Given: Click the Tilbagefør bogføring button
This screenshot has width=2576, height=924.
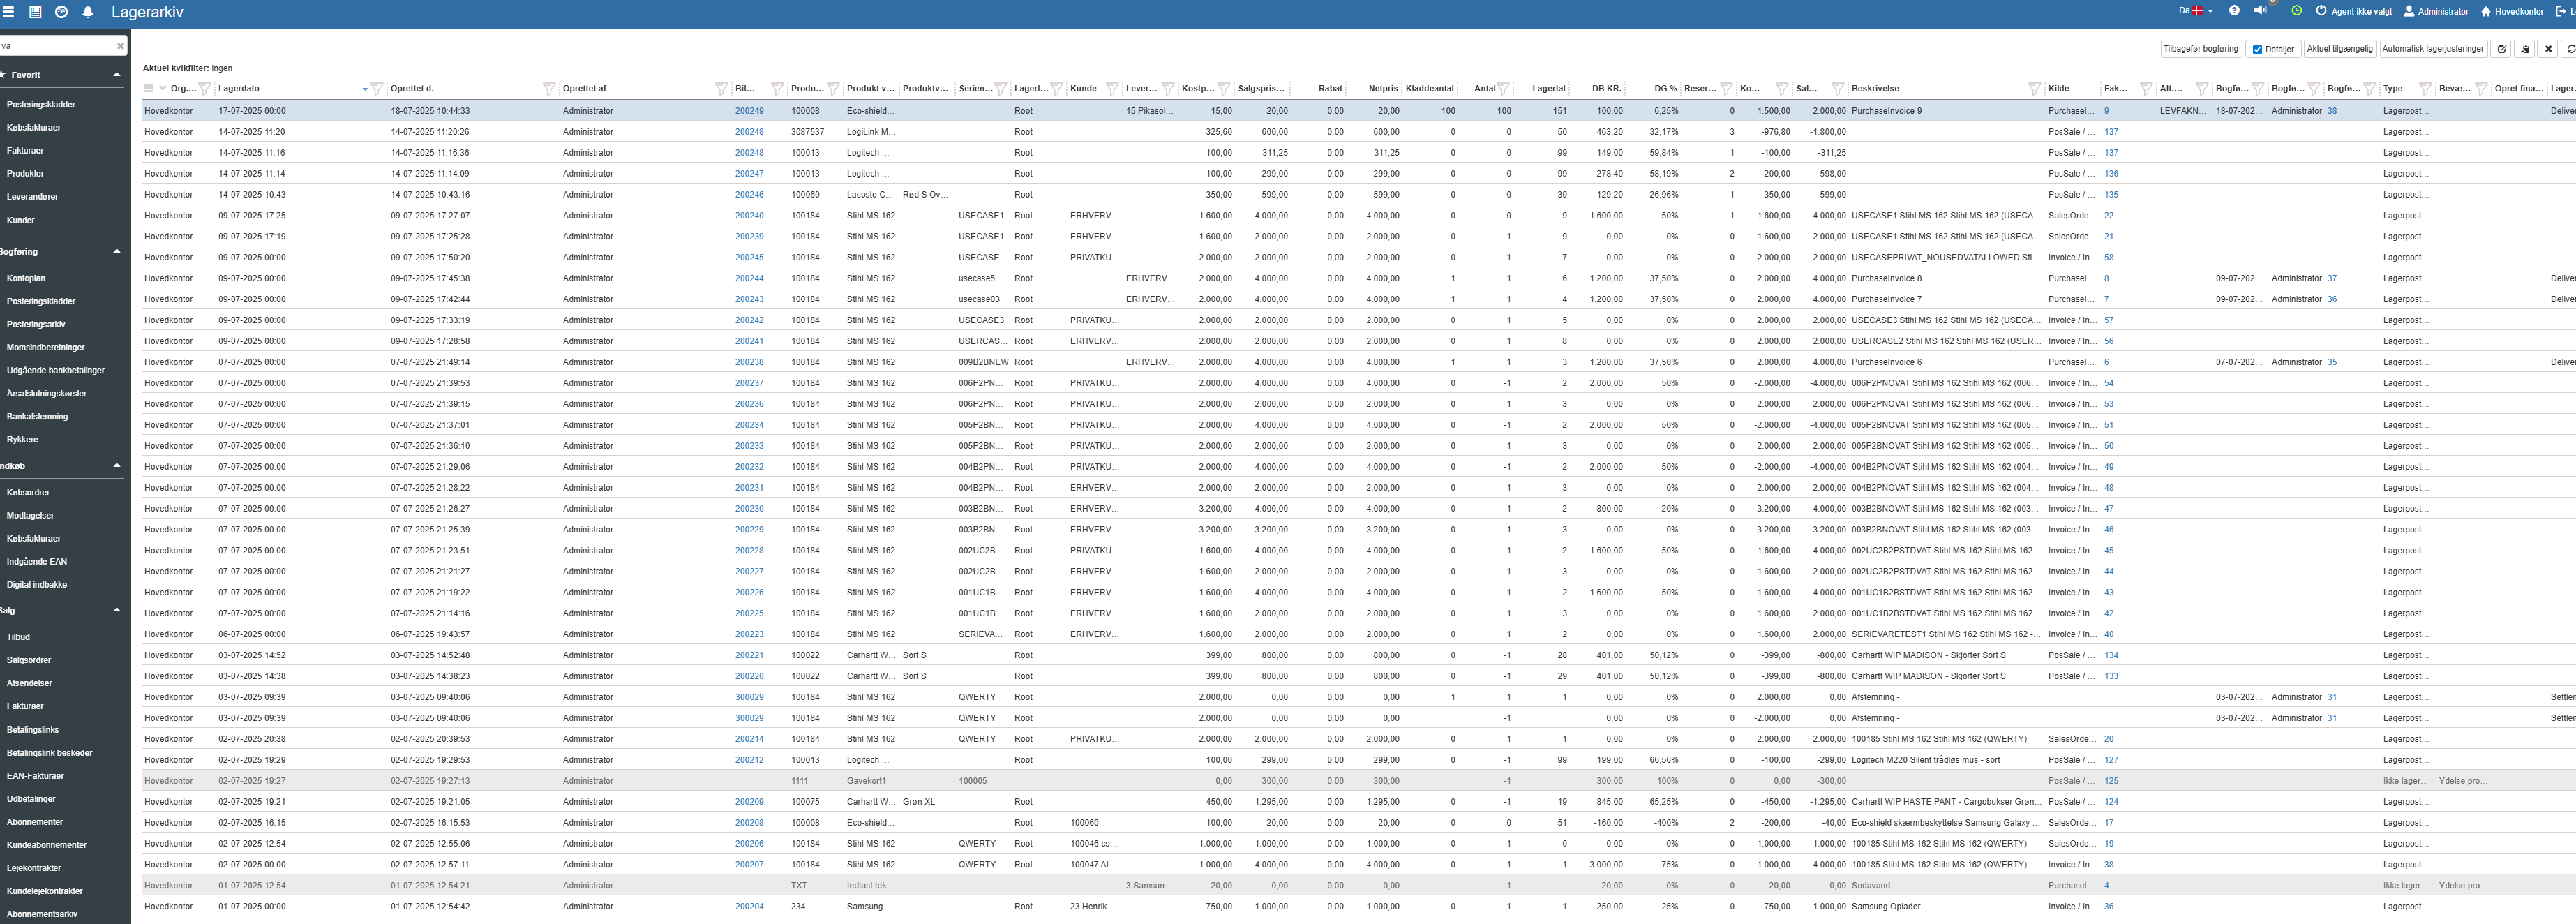Looking at the screenshot, I should tap(2200, 49).
